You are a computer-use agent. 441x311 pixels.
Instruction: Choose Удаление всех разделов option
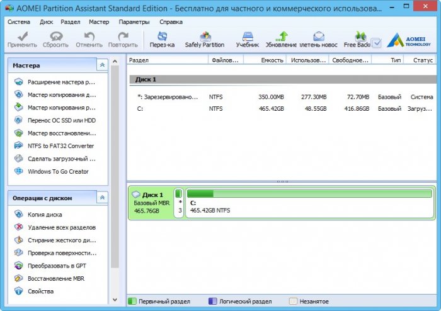tap(61, 227)
